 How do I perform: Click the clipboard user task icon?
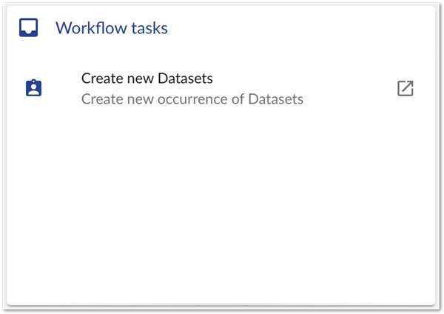(33, 88)
